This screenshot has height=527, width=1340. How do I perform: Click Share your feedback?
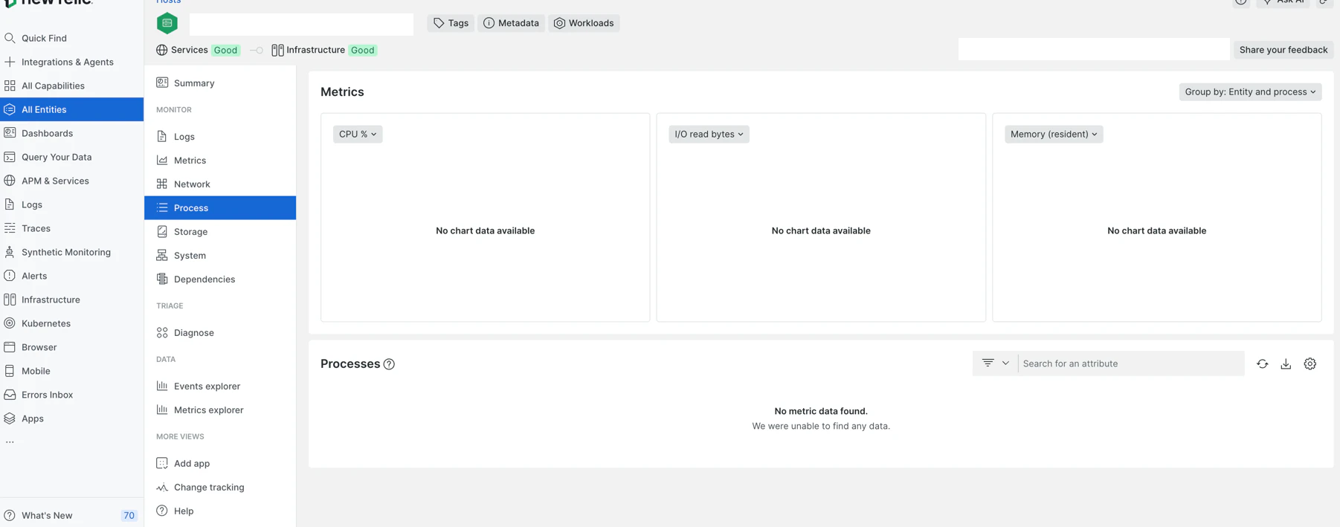coord(1283,50)
